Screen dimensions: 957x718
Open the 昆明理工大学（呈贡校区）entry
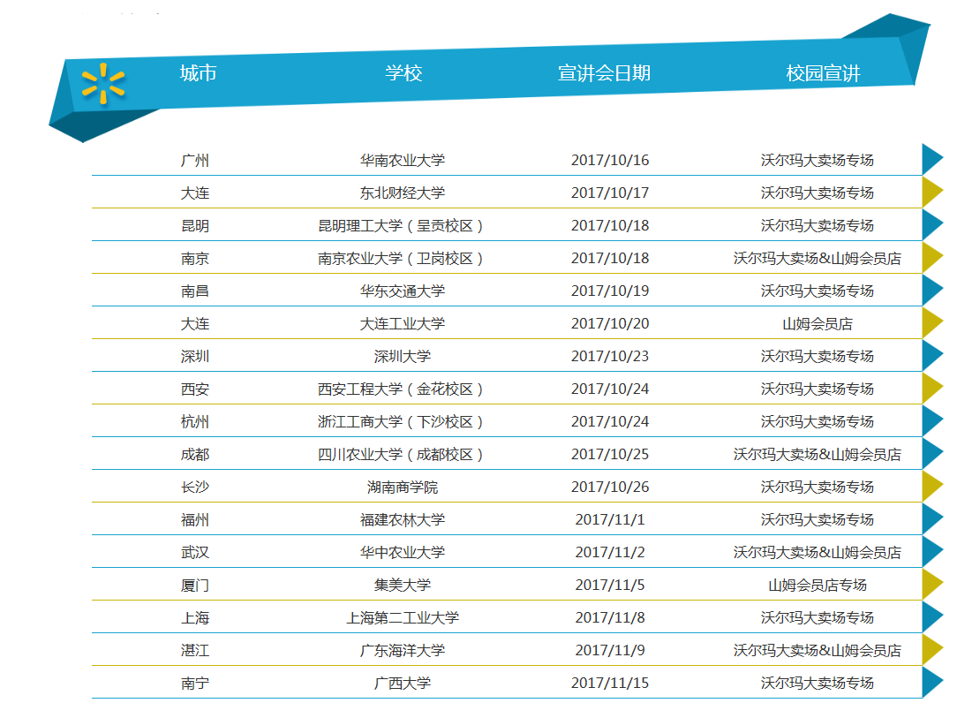[402, 226]
